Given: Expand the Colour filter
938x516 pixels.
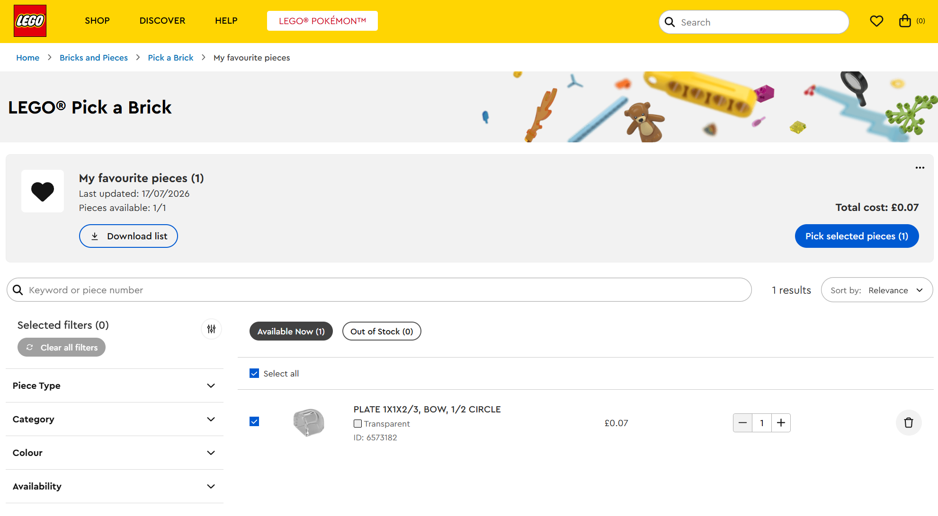Looking at the screenshot, I should click(x=115, y=453).
